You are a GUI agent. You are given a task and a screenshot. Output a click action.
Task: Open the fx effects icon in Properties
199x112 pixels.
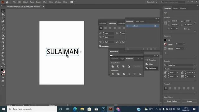(166, 54)
